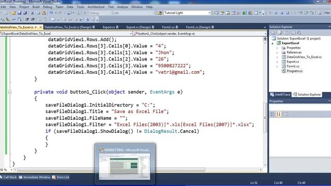Open the Architecture menu

click(96, 7)
